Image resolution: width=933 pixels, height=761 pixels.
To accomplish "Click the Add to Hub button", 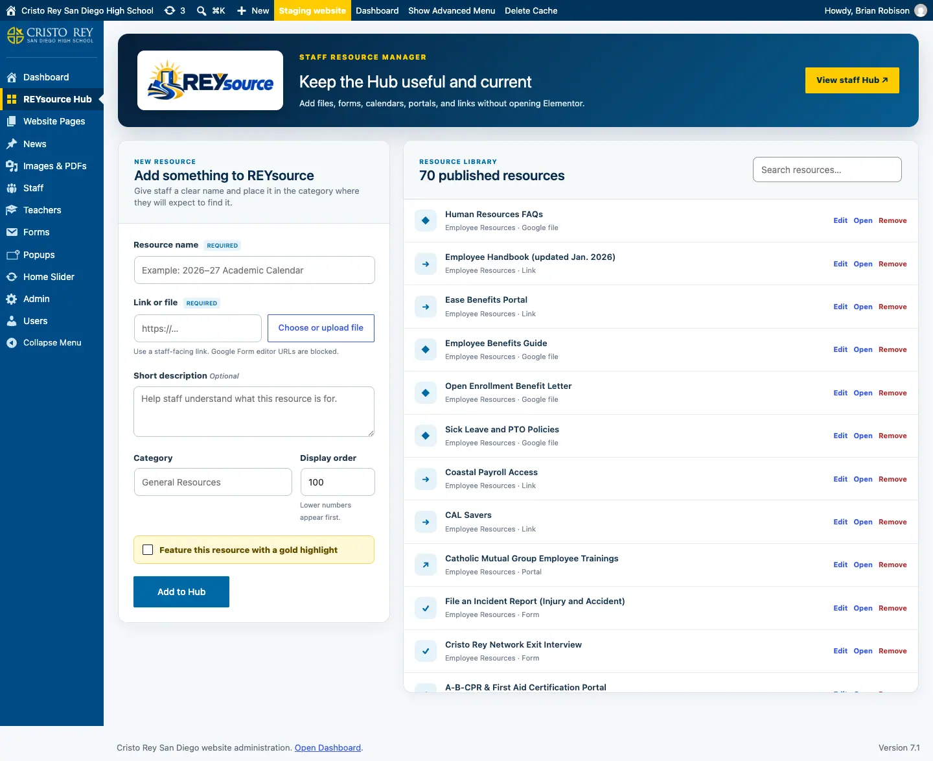I will pos(181,592).
